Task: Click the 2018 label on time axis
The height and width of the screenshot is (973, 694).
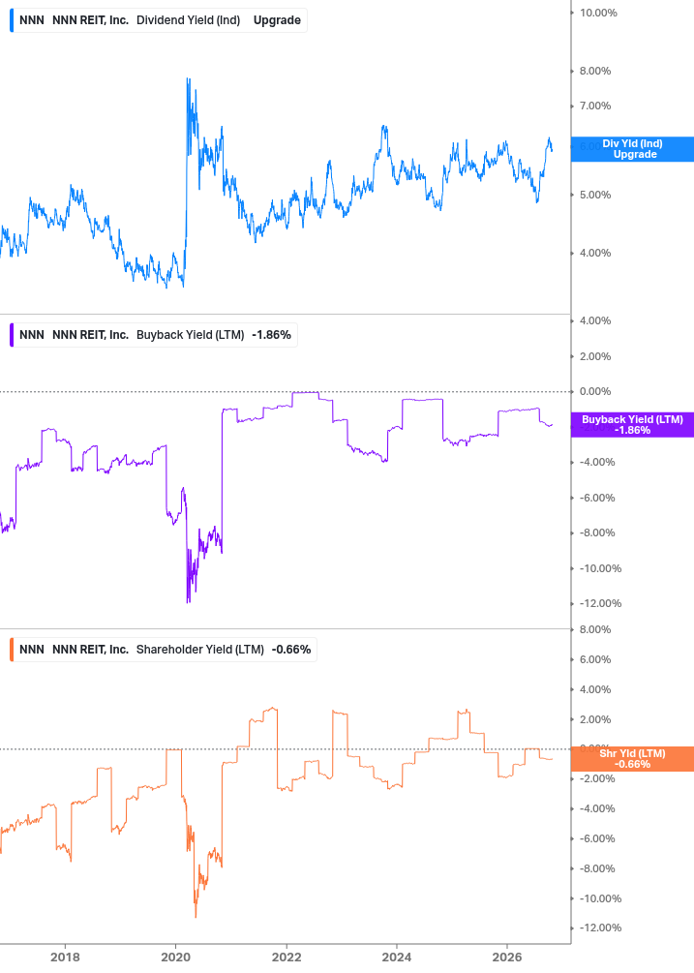Action: coord(65,957)
